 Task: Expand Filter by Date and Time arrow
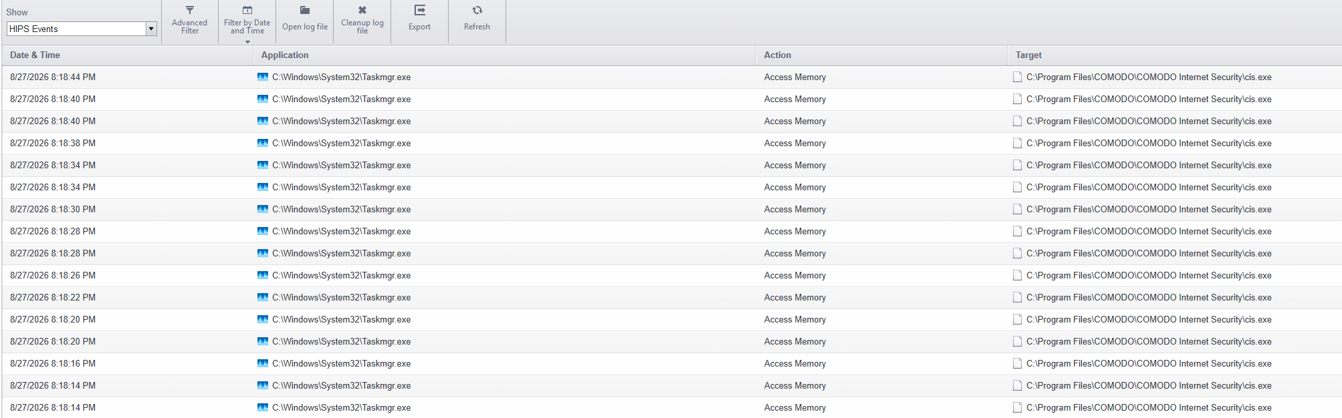coord(247,42)
